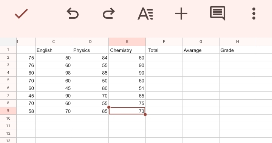This screenshot has width=272, height=143.
Task: Open the insert plus menu
Action: pyautogui.click(x=181, y=14)
